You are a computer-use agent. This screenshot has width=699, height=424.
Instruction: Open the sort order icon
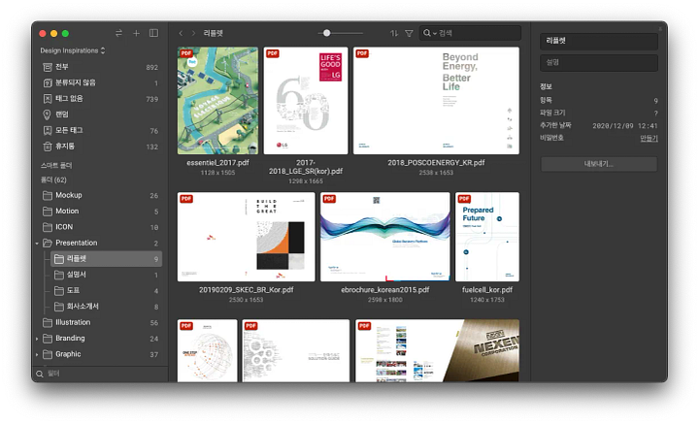coord(394,33)
